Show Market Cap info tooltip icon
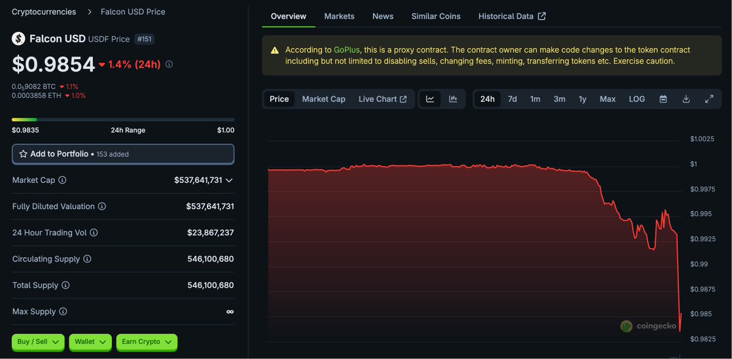 click(62, 180)
